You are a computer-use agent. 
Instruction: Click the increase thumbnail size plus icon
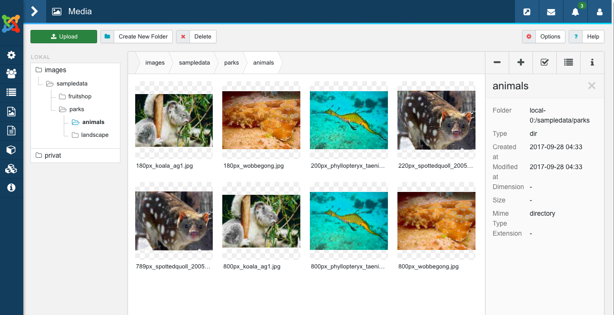521,62
